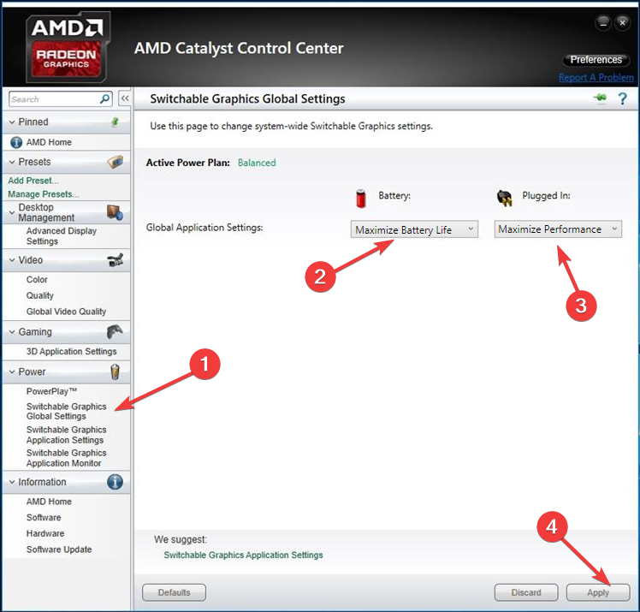Open the Software information page
The height and width of the screenshot is (612, 640).
click(x=44, y=517)
